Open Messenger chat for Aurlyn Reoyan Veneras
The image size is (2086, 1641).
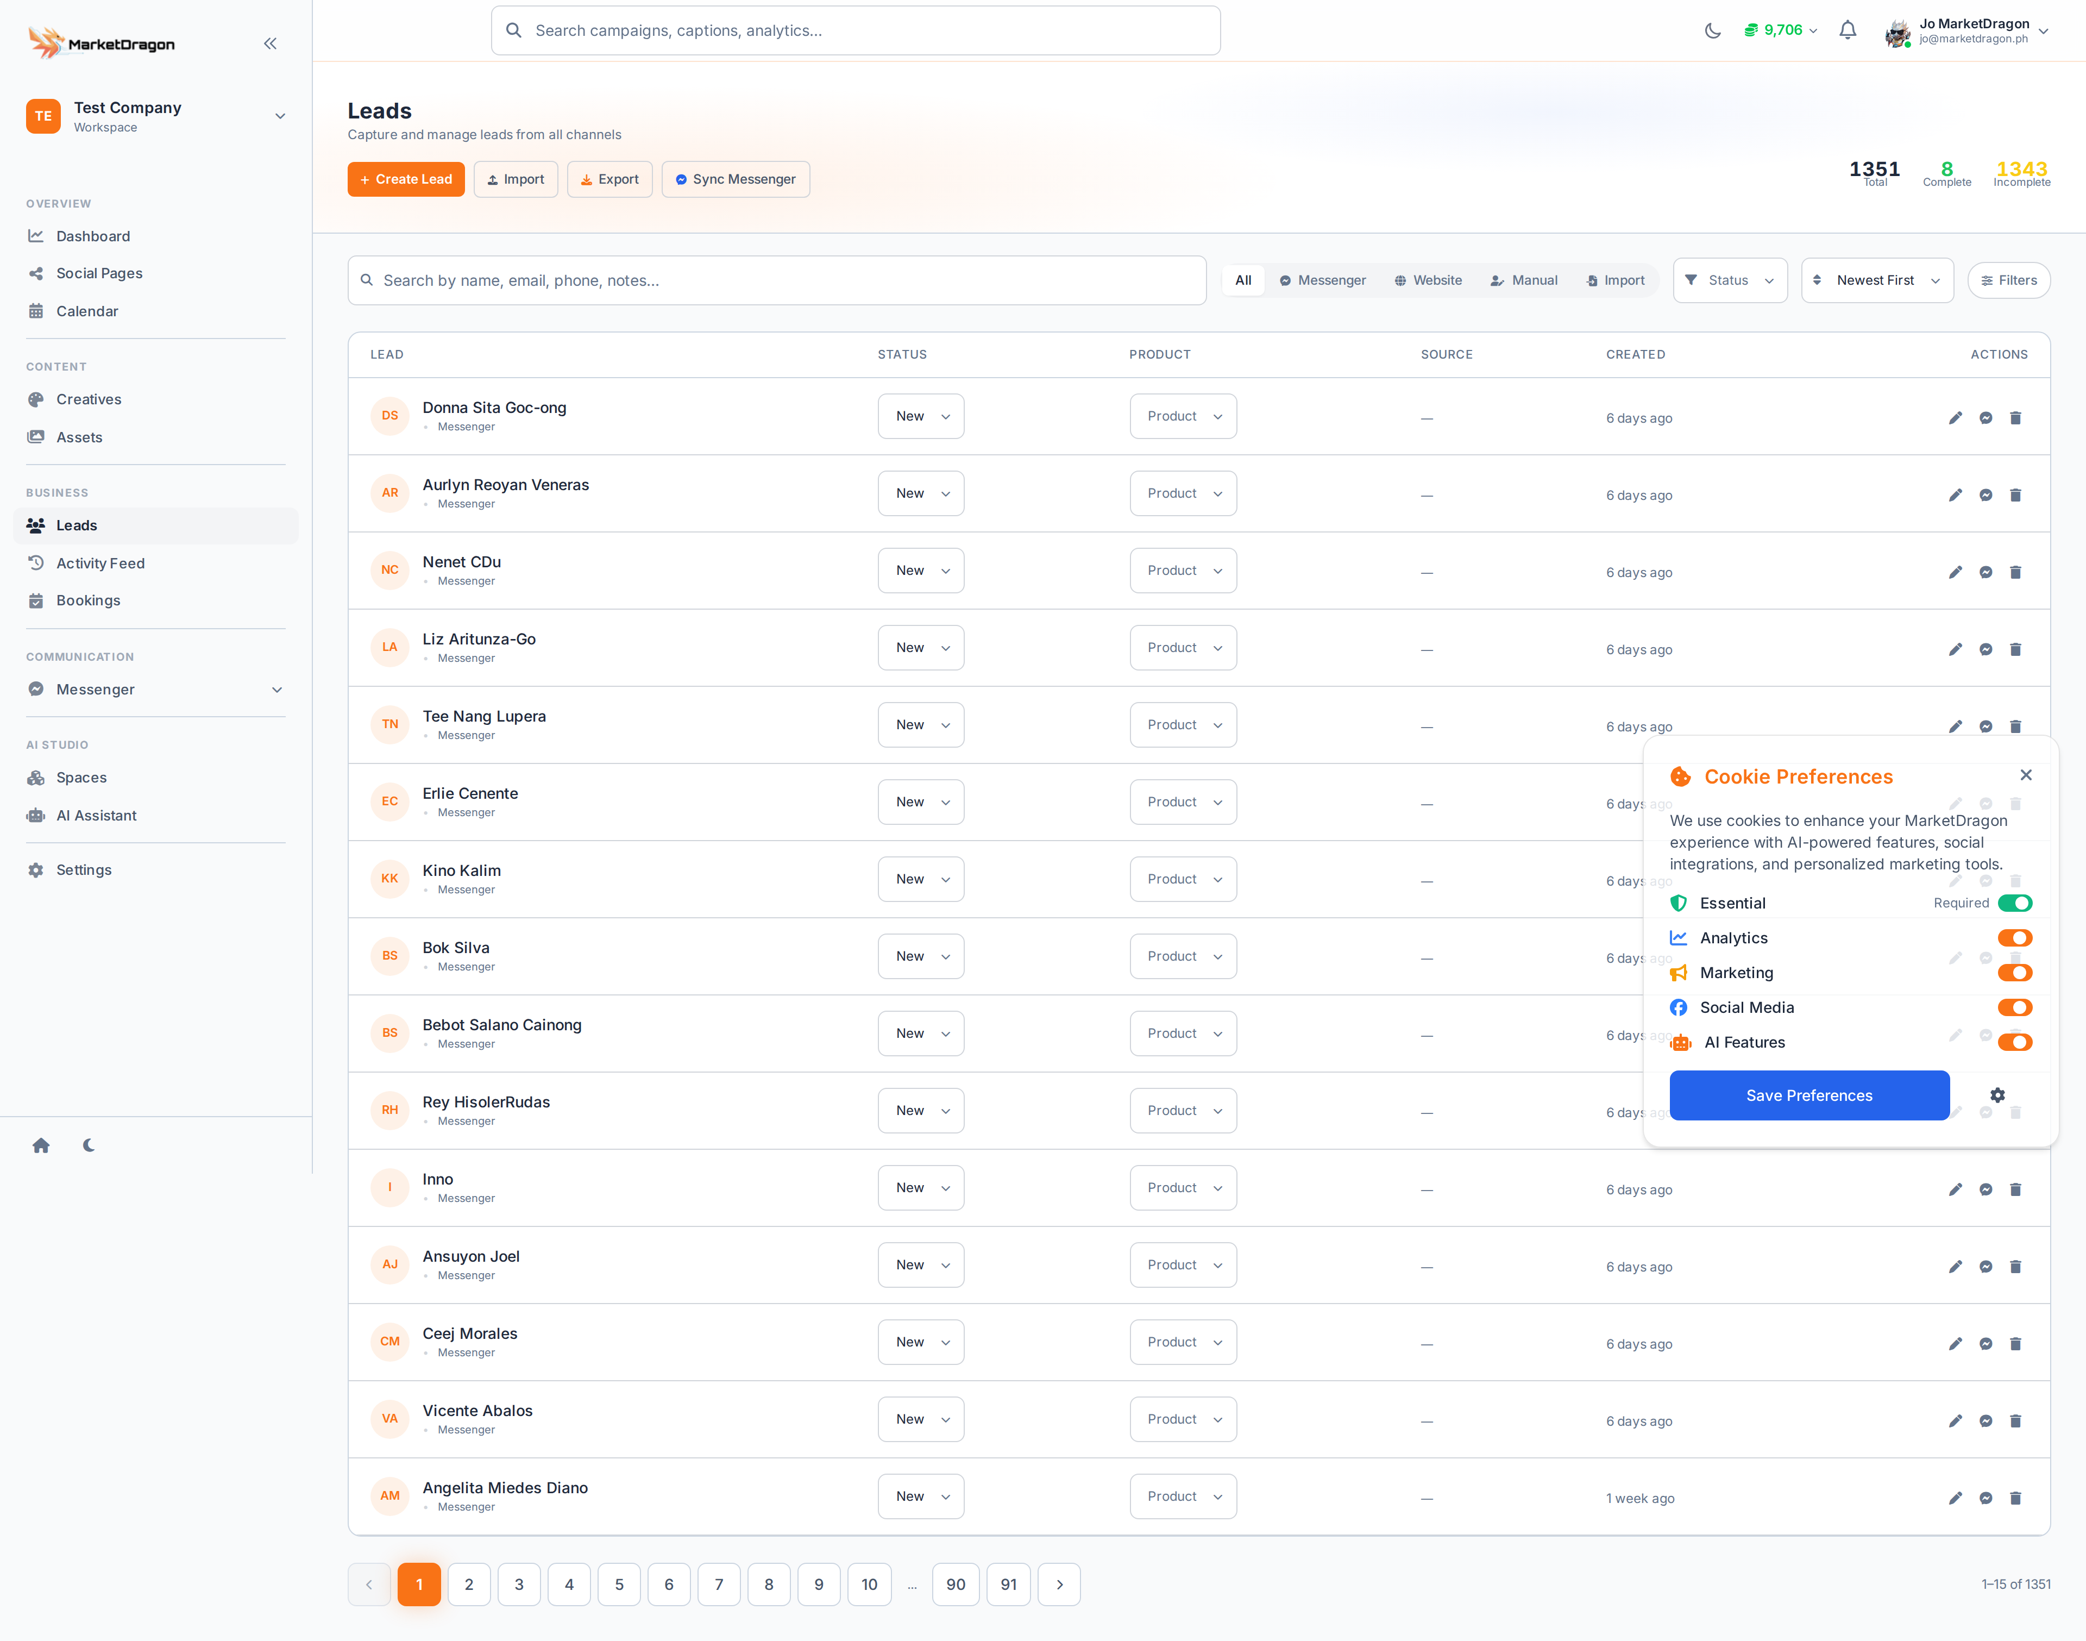(1985, 495)
